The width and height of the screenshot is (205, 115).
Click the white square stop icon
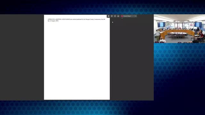click(x=109, y=16)
